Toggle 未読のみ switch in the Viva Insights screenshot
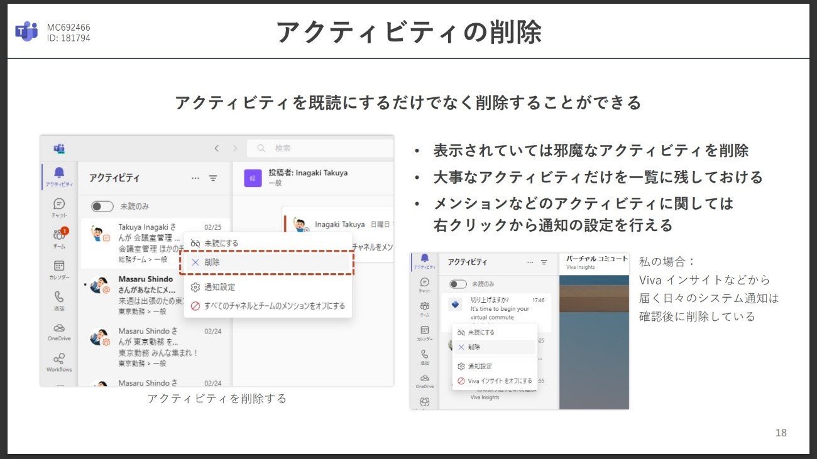This screenshot has height=459, width=817. click(x=459, y=284)
